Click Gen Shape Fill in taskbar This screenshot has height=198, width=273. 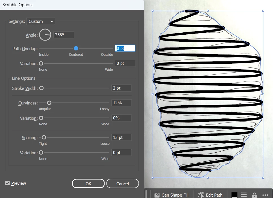pos(172,195)
